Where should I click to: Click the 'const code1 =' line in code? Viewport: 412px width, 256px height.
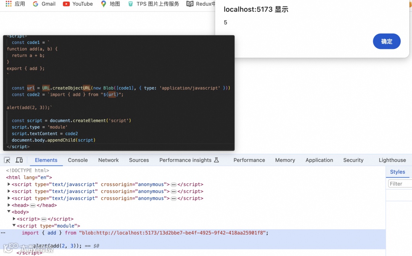coord(31,42)
